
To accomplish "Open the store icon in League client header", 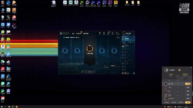I will click(112, 33).
